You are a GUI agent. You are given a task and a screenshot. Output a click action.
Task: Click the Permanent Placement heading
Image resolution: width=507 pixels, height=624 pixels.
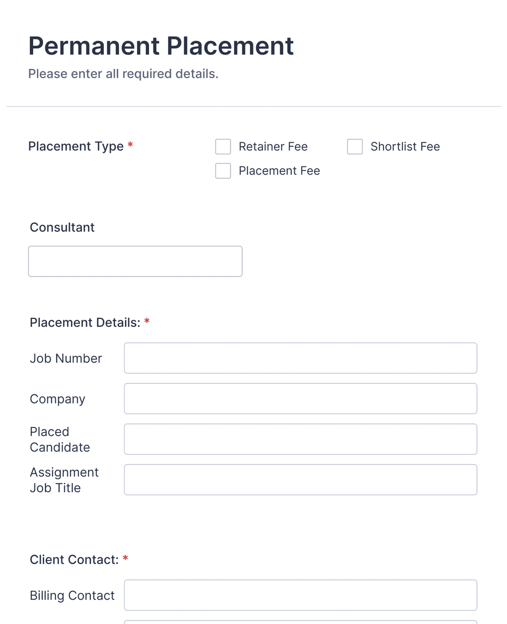pos(161,46)
